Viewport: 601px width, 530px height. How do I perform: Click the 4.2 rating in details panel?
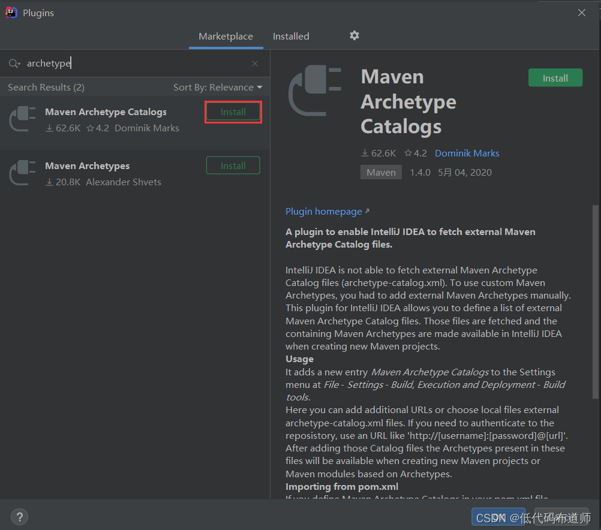point(416,153)
